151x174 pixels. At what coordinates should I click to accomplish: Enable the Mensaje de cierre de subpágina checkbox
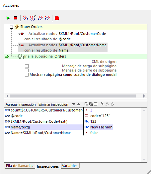tap(27, 70)
